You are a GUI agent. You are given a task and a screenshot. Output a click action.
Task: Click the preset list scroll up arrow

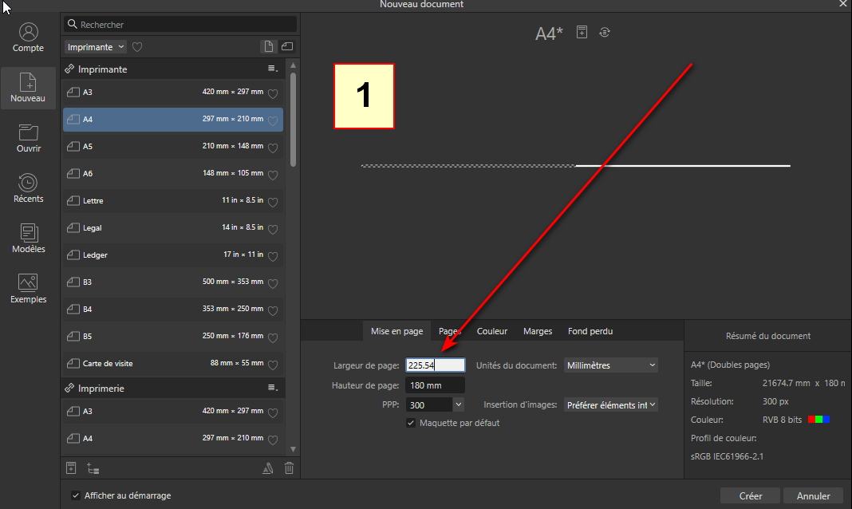click(x=294, y=65)
